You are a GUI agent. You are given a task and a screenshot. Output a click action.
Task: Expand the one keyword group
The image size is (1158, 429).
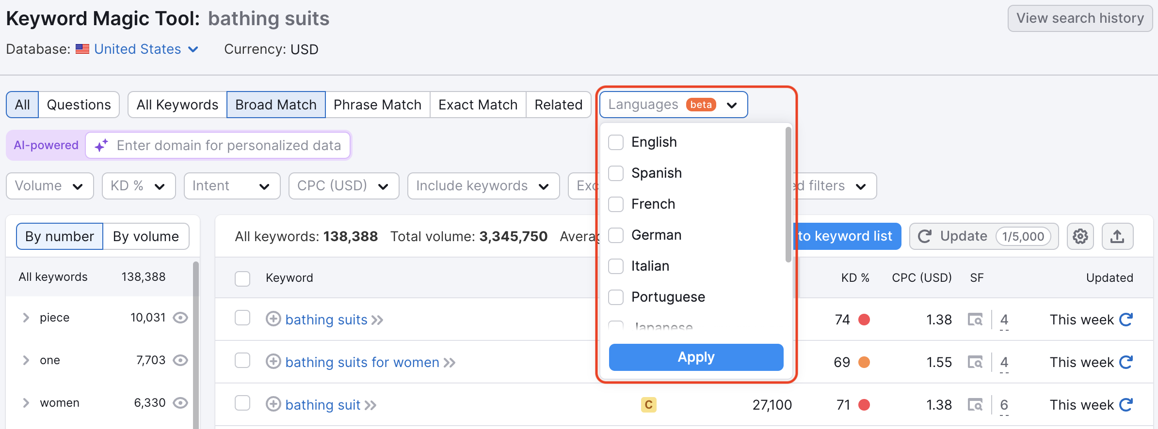pos(26,360)
